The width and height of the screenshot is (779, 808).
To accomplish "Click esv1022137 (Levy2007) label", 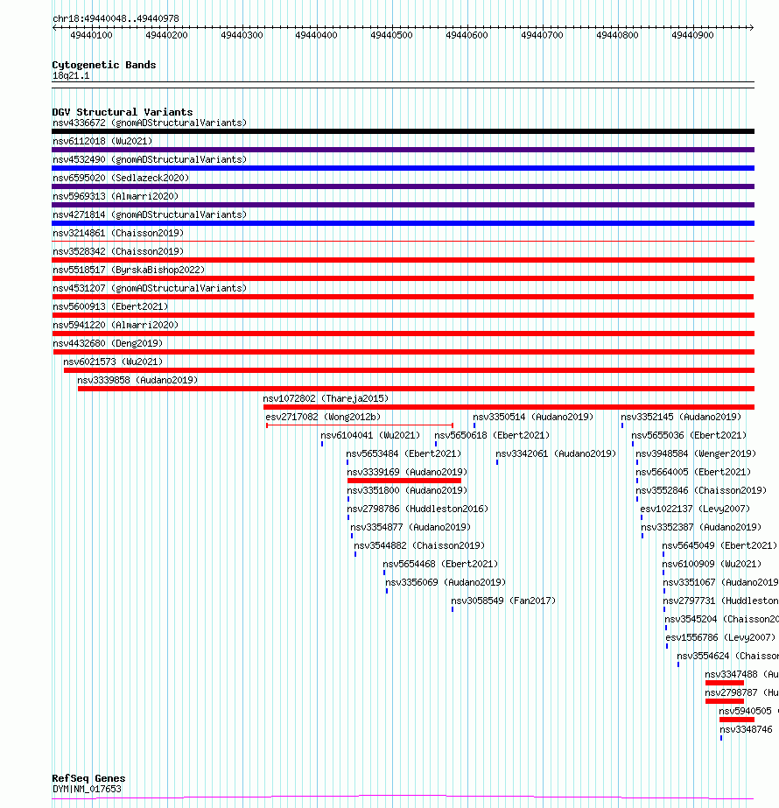I will [x=695, y=509].
